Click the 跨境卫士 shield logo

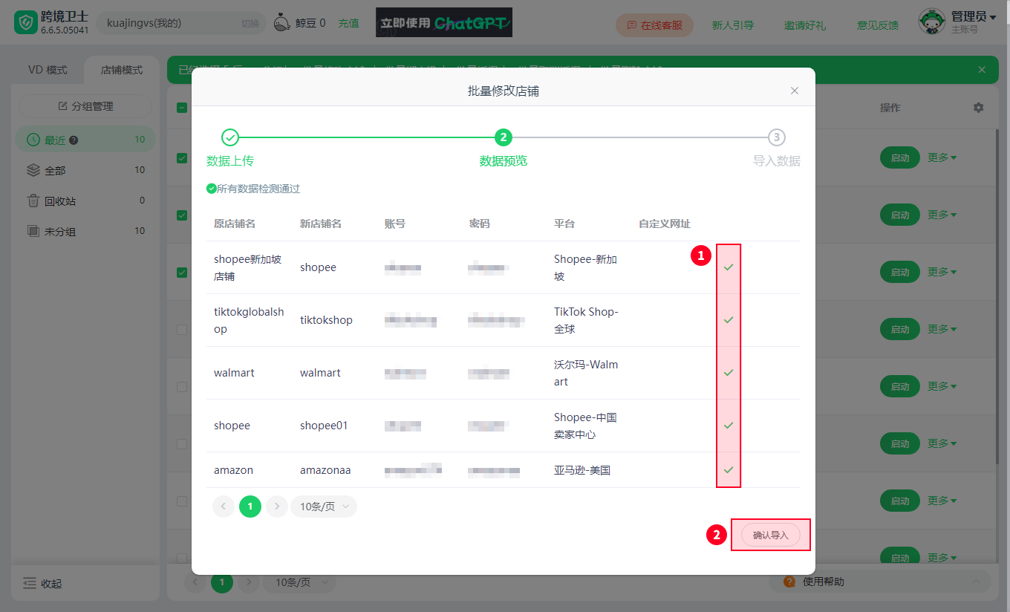point(26,23)
